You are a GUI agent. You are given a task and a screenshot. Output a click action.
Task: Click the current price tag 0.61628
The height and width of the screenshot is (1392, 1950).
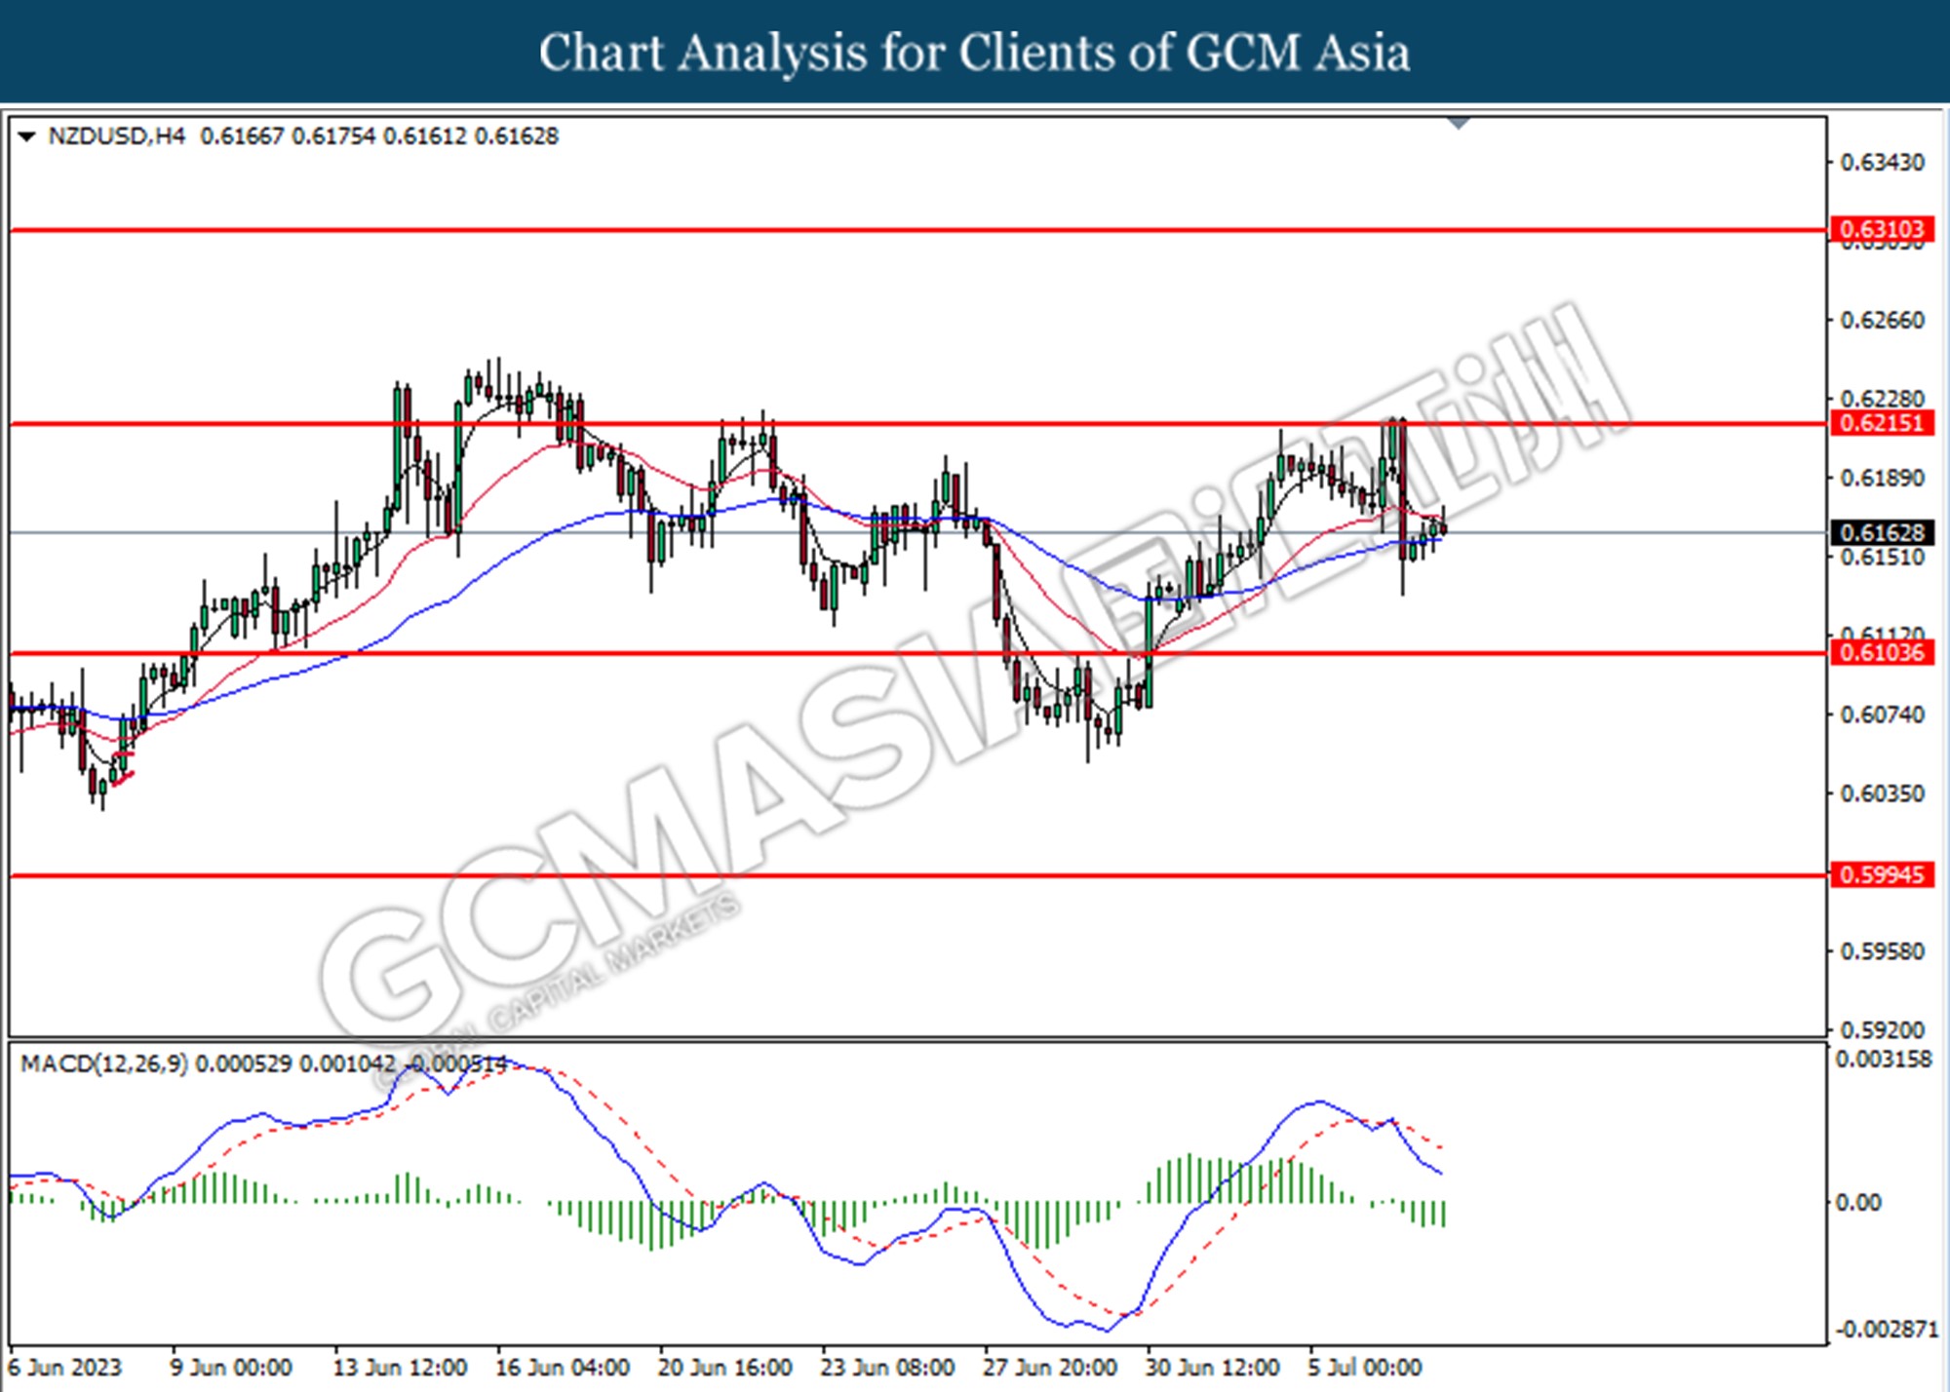(x=1882, y=532)
